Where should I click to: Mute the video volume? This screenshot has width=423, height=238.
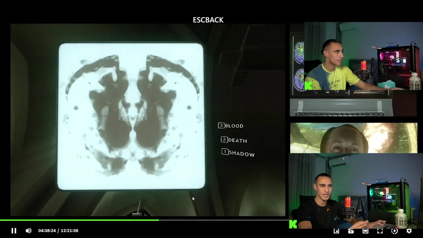(29, 231)
